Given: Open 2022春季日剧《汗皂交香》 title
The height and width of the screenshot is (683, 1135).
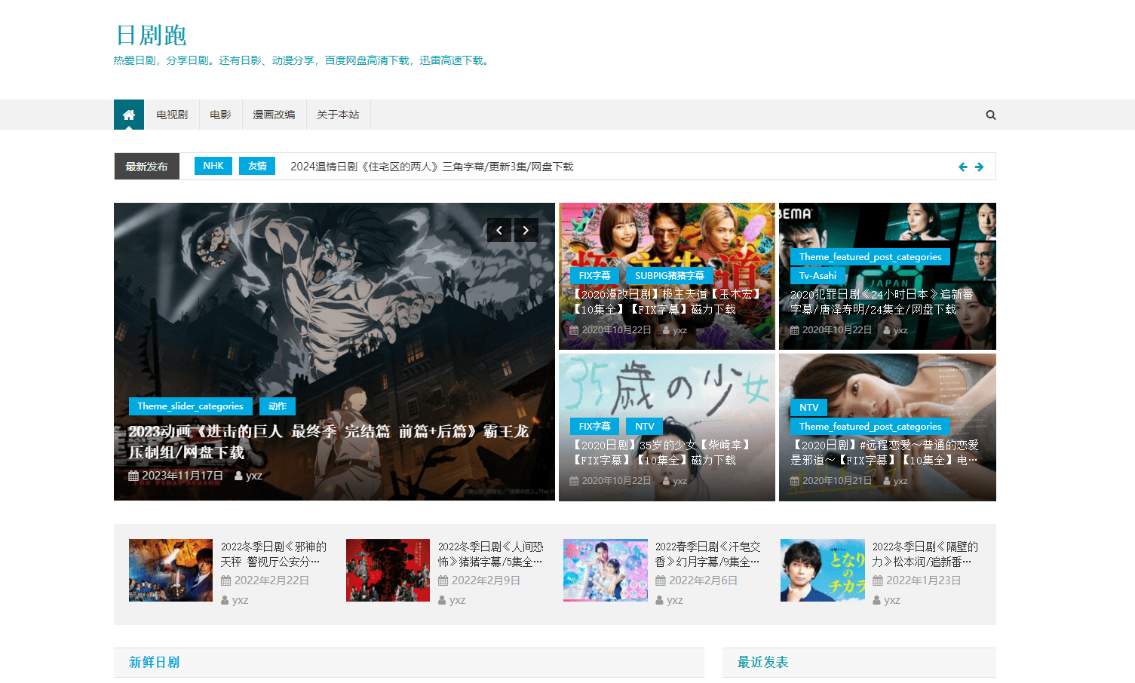Looking at the screenshot, I should pos(708,554).
